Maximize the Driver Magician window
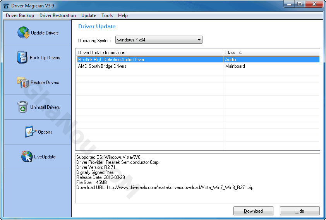 click(300, 4)
